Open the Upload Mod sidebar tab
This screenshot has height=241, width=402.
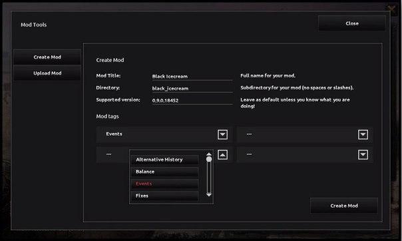pos(47,73)
